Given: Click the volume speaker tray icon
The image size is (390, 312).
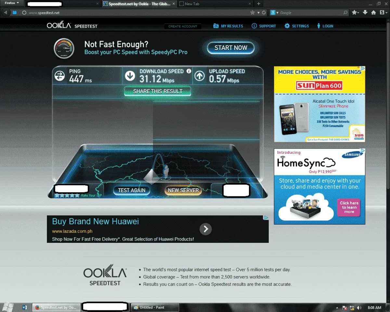Looking at the screenshot, I should 359,307.
